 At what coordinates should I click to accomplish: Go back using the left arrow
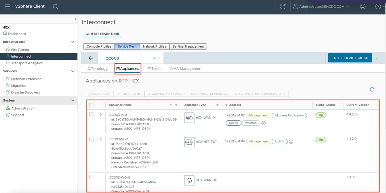[x=91, y=58]
